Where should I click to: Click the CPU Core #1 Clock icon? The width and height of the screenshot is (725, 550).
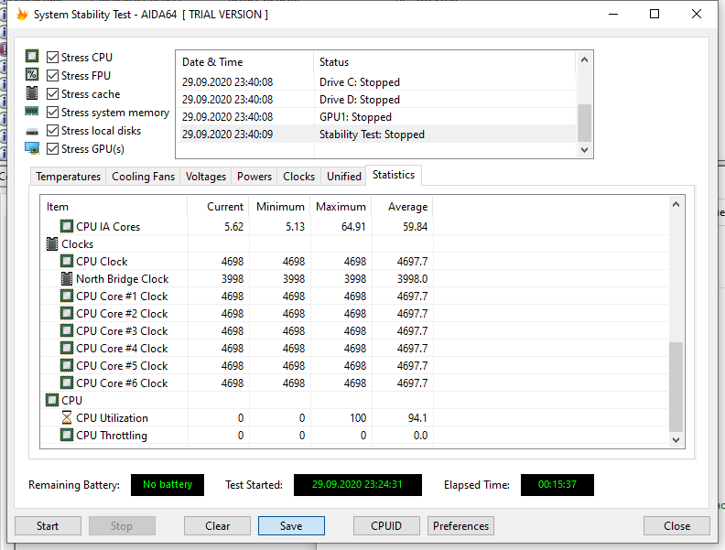(67, 296)
